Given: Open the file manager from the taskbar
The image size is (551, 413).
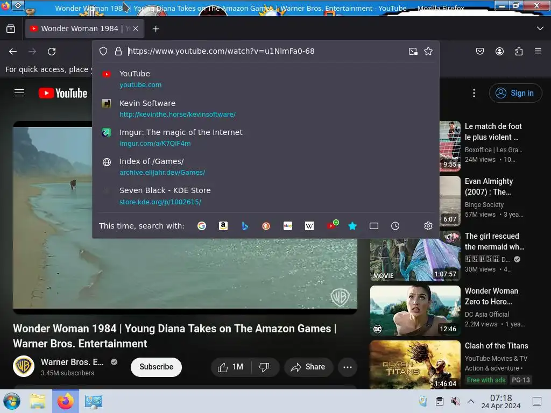Looking at the screenshot, I should (x=38, y=401).
